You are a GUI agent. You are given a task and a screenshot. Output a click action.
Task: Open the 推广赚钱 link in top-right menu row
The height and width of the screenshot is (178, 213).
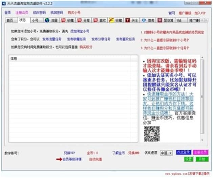click(x=185, y=13)
